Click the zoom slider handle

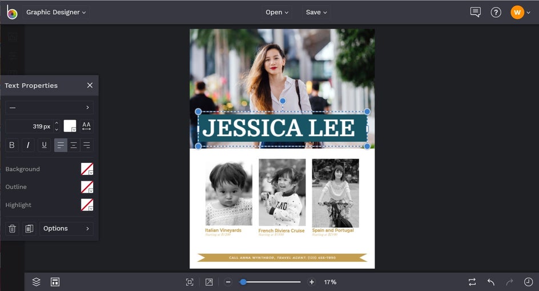(243, 282)
